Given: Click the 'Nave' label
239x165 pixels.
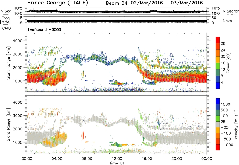Looking at the screenshot, I should [x=227, y=21].
